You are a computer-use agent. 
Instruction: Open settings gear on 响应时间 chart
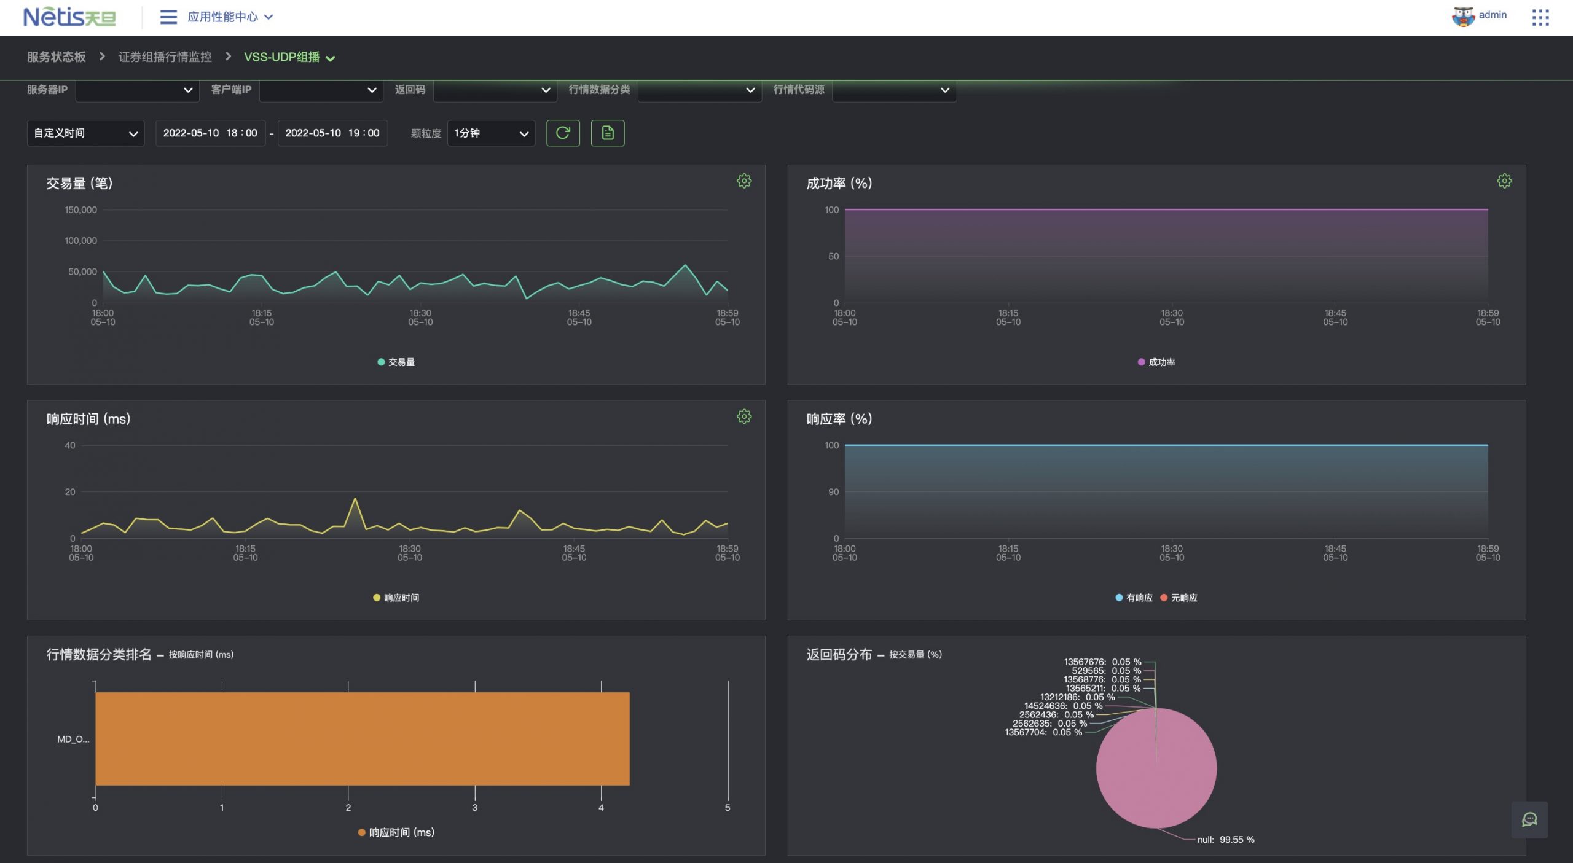coord(743,417)
